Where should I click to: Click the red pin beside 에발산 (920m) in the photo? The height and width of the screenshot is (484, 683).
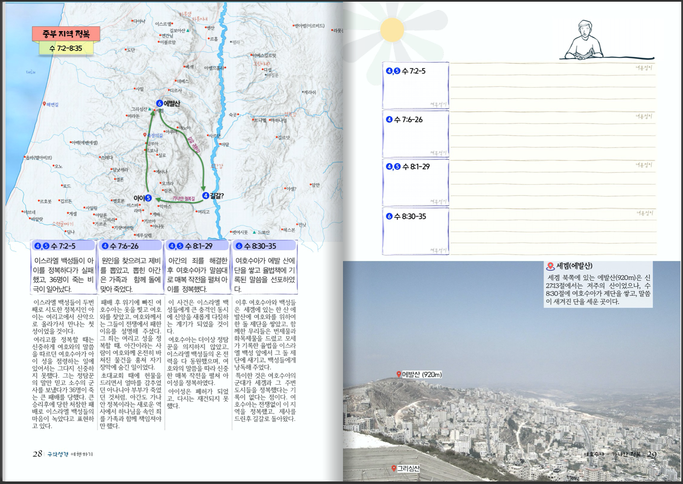tap(398, 374)
